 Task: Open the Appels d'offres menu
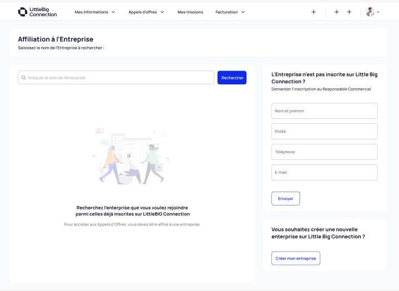pos(146,12)
